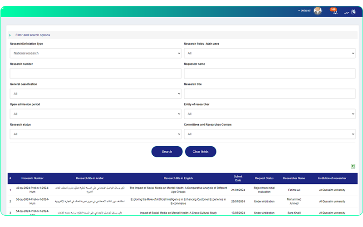Image resolution: width=363 pixels, height=227 pixels.
Task: Sort by the Submit Date column header
Action: [x=238, y=178]
